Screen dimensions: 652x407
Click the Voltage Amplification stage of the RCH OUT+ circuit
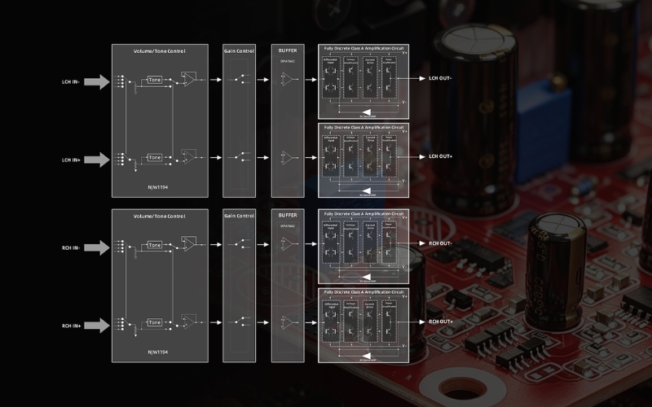coord(350,321)
